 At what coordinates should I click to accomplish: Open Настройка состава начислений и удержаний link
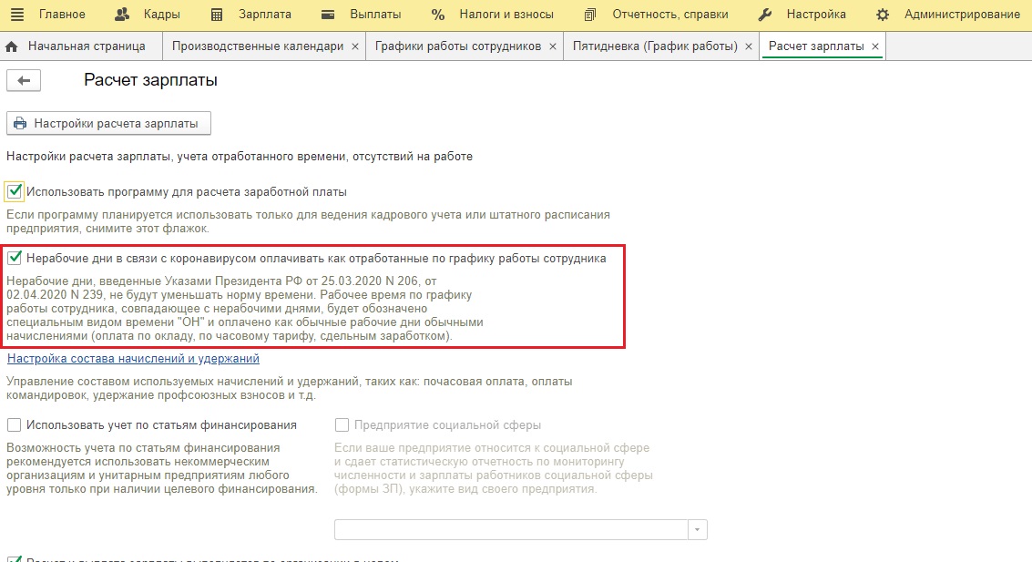click(x=133, y=359)
